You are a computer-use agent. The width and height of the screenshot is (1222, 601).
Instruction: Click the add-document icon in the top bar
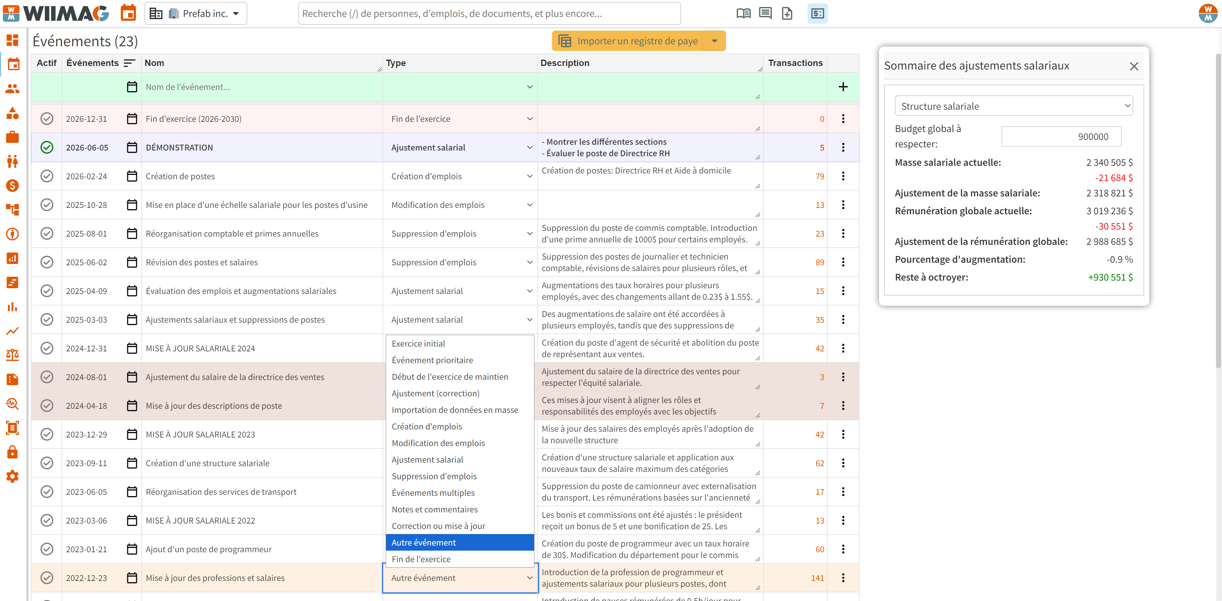tap(787, 13)
